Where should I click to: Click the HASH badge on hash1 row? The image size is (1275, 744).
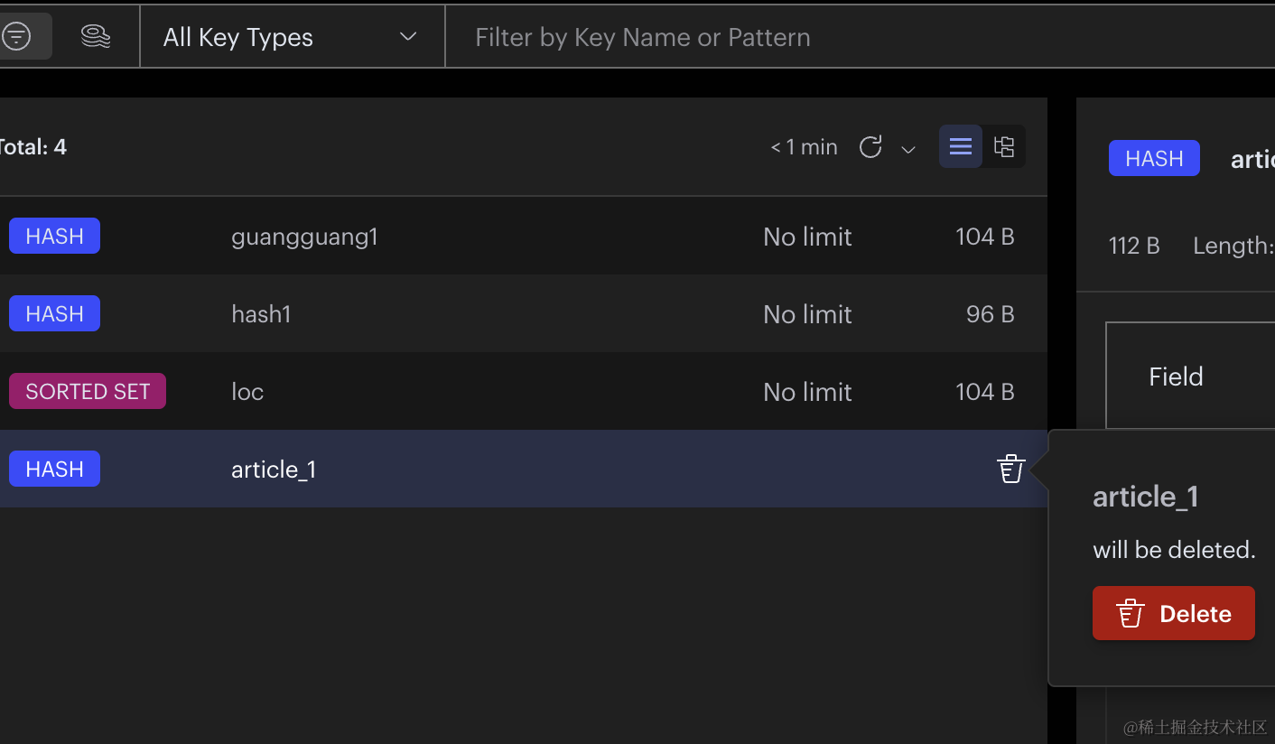tap(54, 313)
